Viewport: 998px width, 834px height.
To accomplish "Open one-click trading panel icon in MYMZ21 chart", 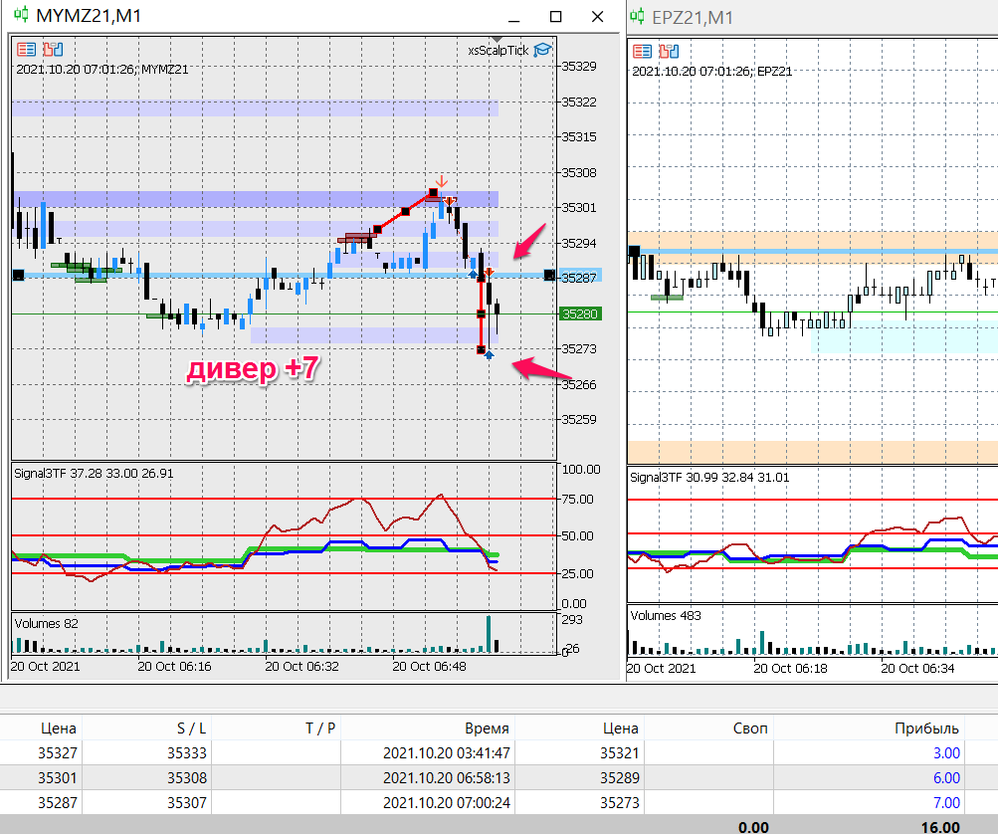I will (26, 50).
